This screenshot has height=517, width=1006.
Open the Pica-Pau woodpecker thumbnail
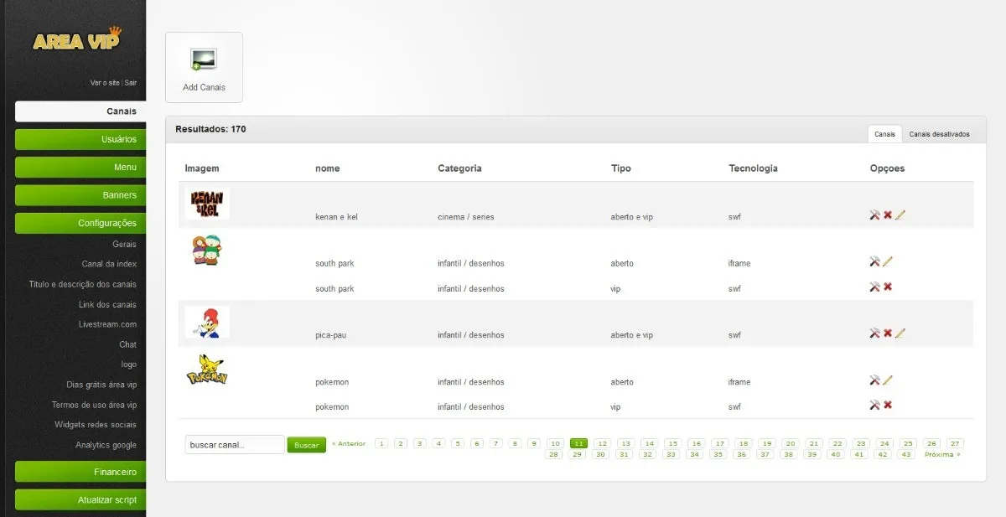pyautogui.click(x=207, y=322)
